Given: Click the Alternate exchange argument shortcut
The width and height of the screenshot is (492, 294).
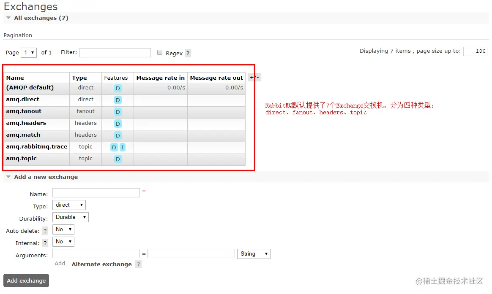Looking at the screenshot, I should point(102,264).
